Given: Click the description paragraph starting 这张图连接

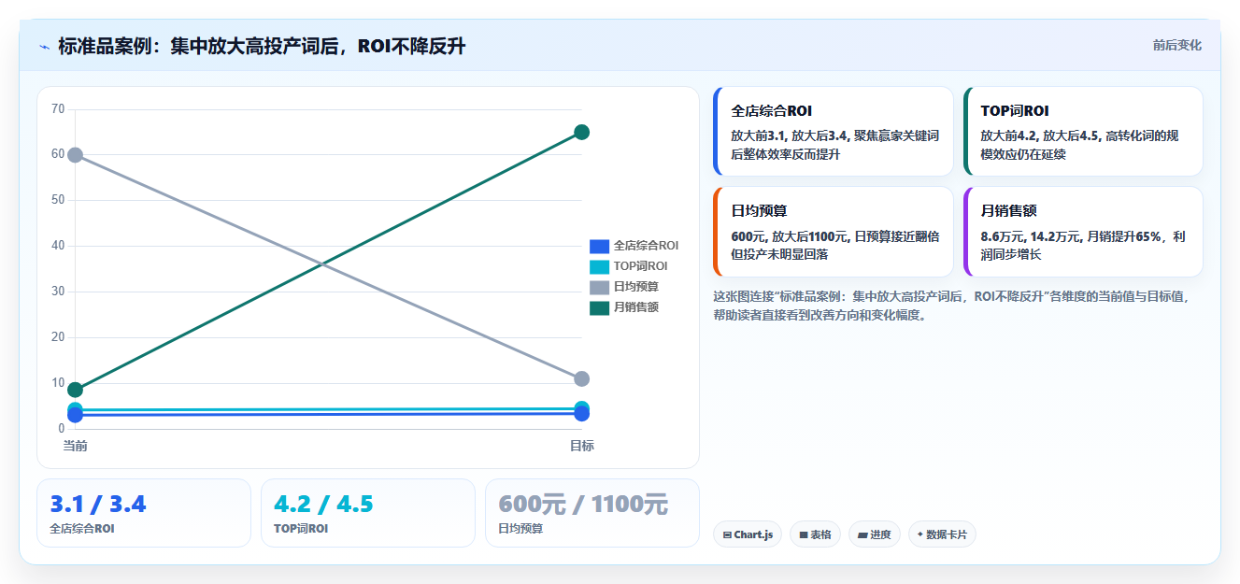Looking at the screenshot, I should (950, 306).
